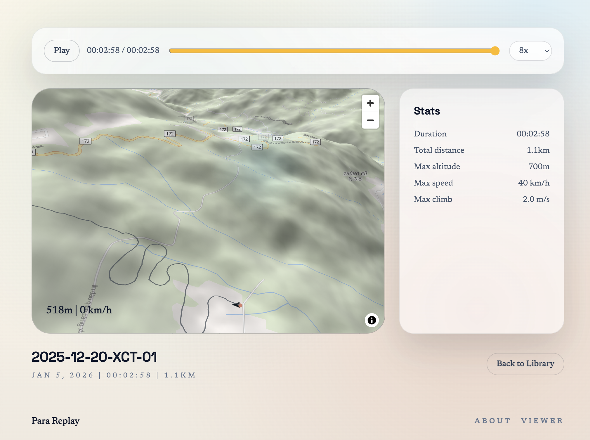Screen dimensions: 590x440
Task: Open the map attribution info icon
Action: tap(372, 320)
